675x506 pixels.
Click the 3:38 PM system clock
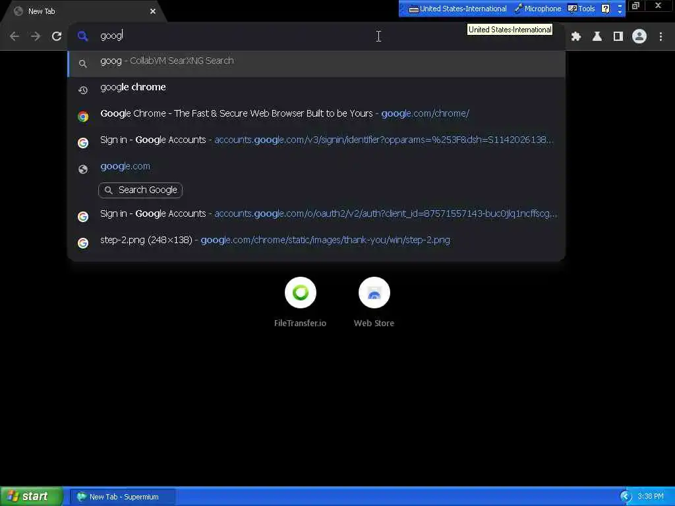tap(651, 497)
